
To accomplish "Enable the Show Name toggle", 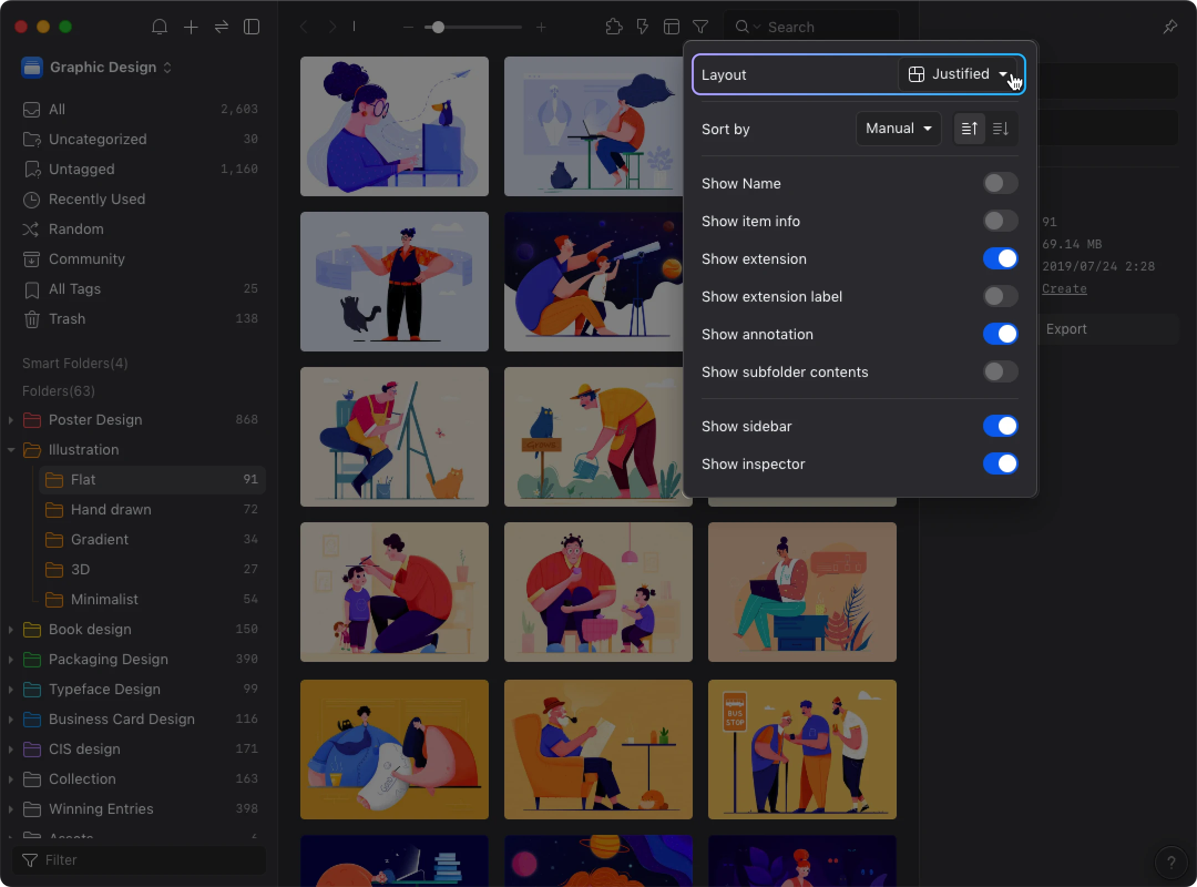I will 1000,183.
